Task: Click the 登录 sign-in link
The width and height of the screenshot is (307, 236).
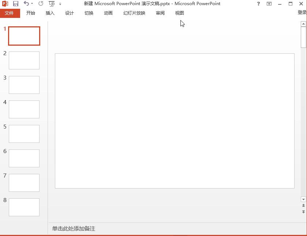Action: click(302, 12)
